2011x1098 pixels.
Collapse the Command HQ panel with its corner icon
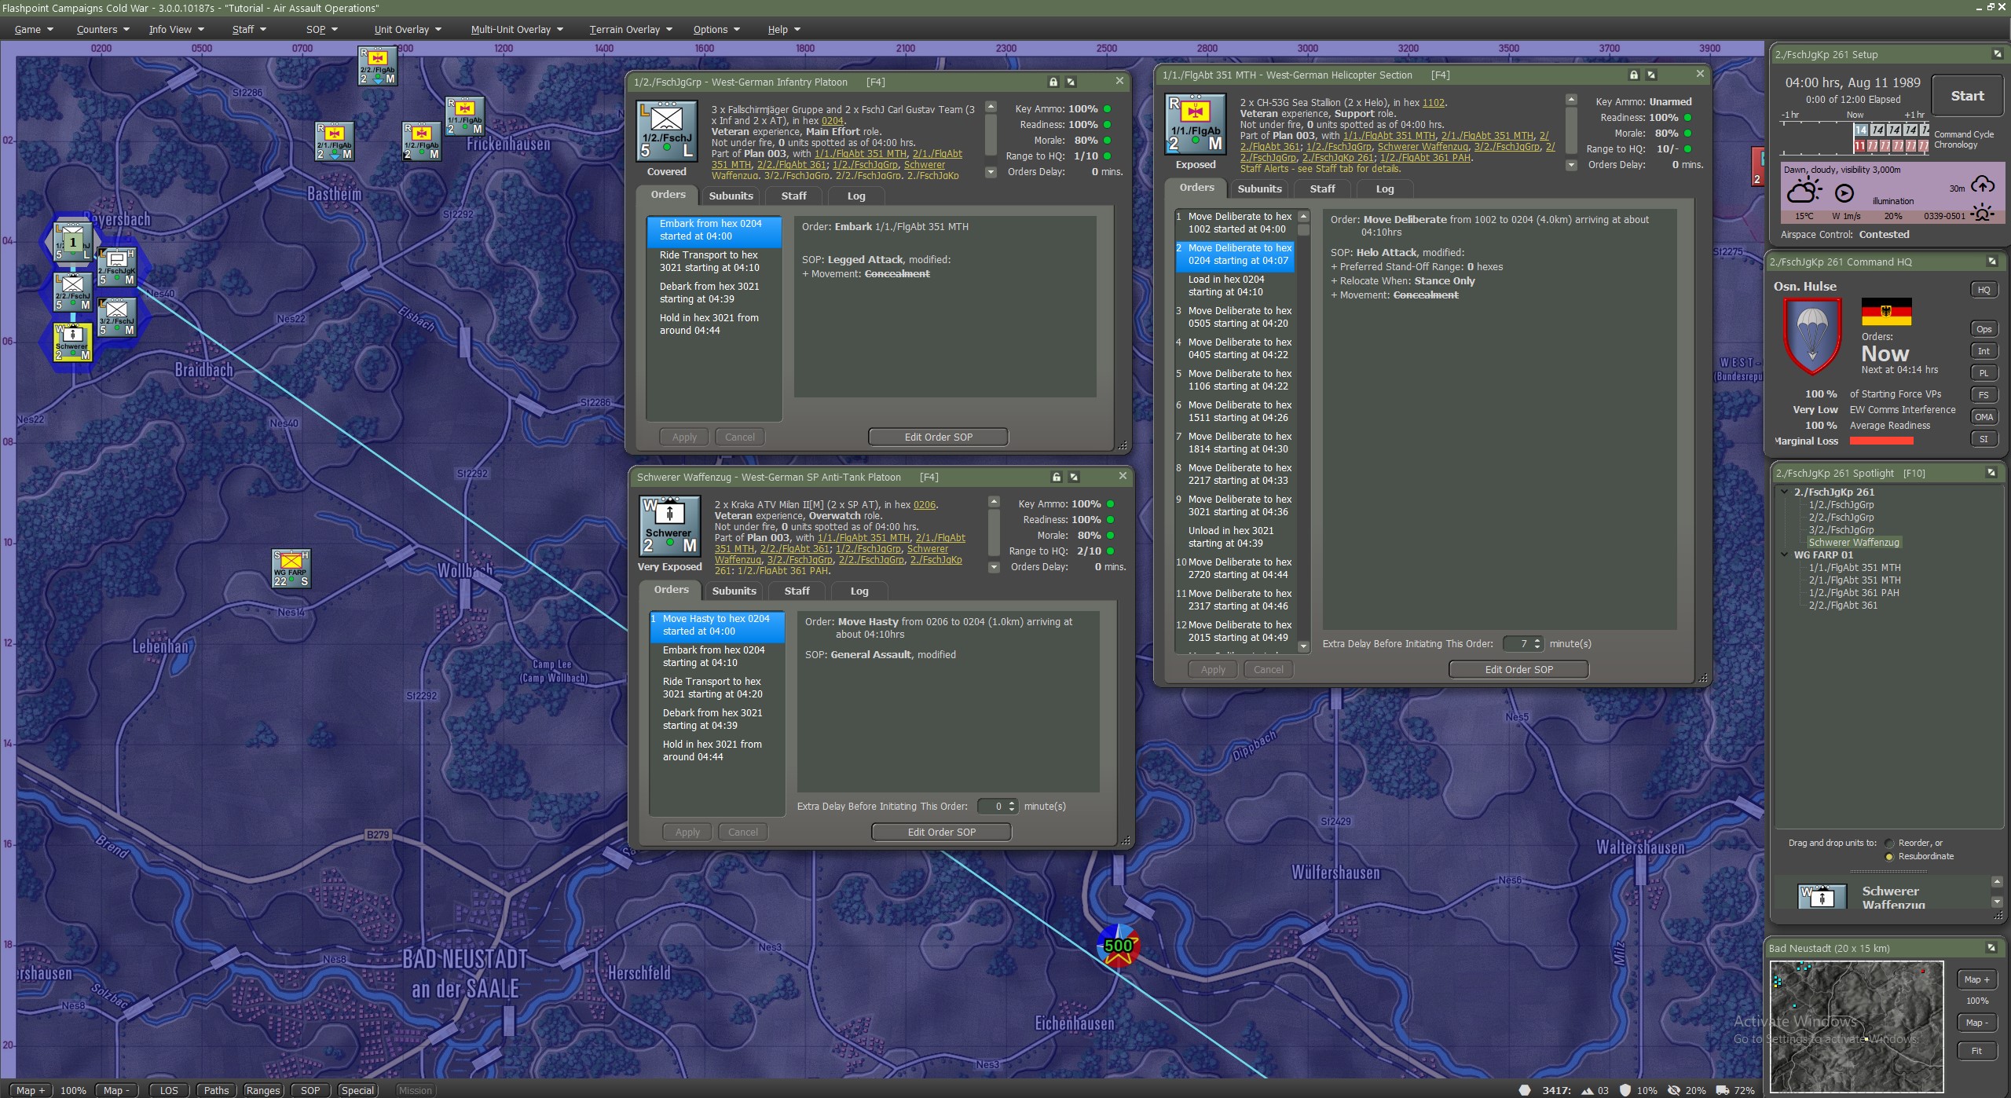tap(1991, 262)
